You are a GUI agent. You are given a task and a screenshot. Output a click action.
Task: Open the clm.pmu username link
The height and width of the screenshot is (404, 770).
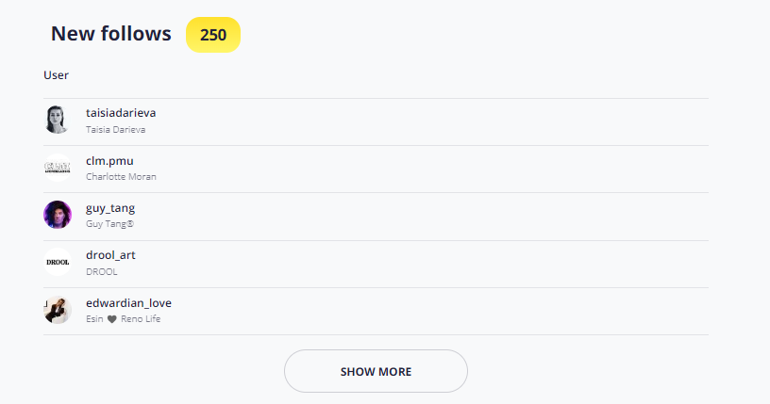[109, 161]
